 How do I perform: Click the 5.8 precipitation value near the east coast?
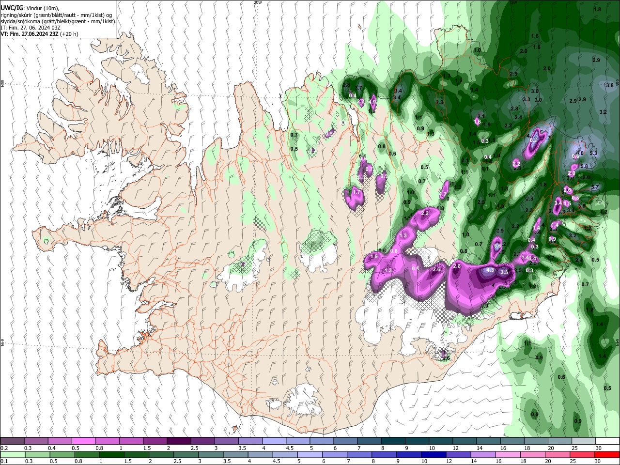[x=584, y=166]
